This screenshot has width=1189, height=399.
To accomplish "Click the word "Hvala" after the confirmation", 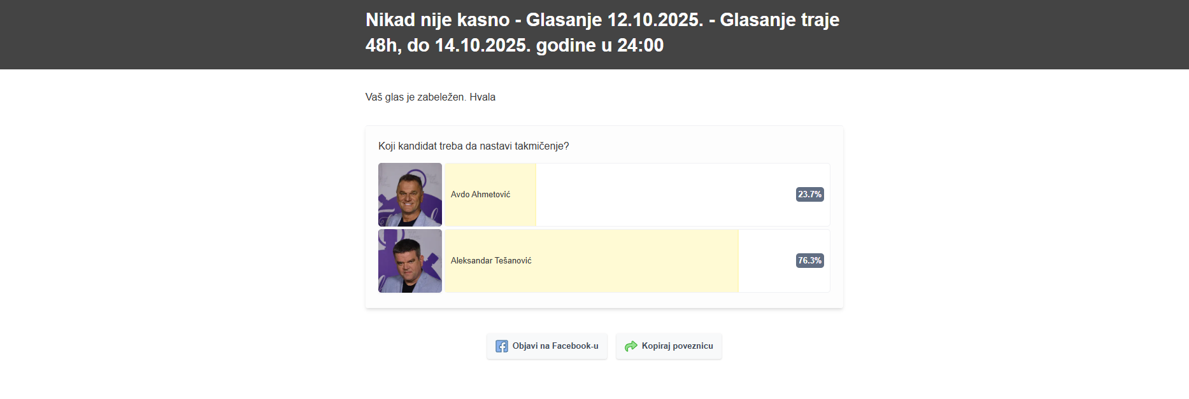I will [483, 97].
